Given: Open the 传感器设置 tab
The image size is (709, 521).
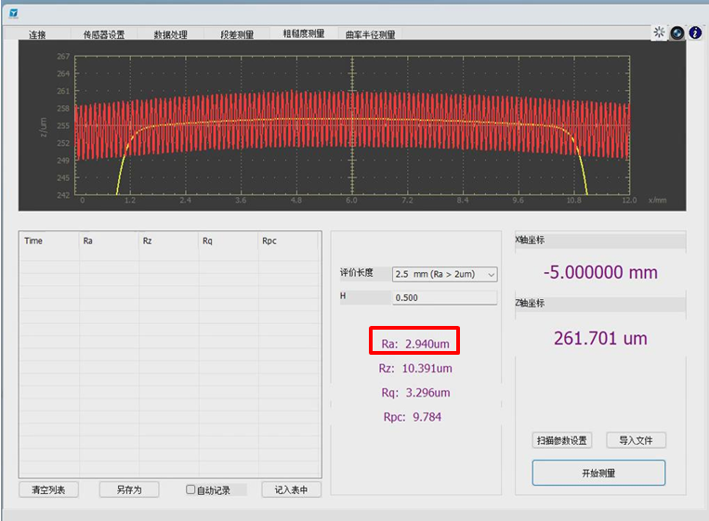Looking at the screenshot, I should (x=103, y=35).
